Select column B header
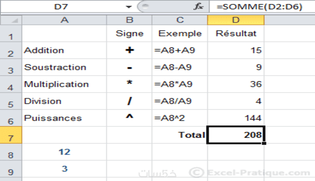 pos(130,20)
